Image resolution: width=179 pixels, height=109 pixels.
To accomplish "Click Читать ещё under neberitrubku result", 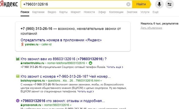I will point(115,67).
